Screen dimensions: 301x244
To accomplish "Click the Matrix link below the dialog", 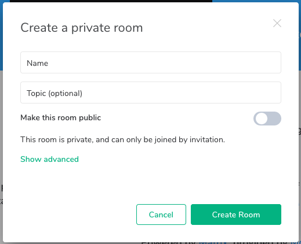I will click(x=213, y=242).
